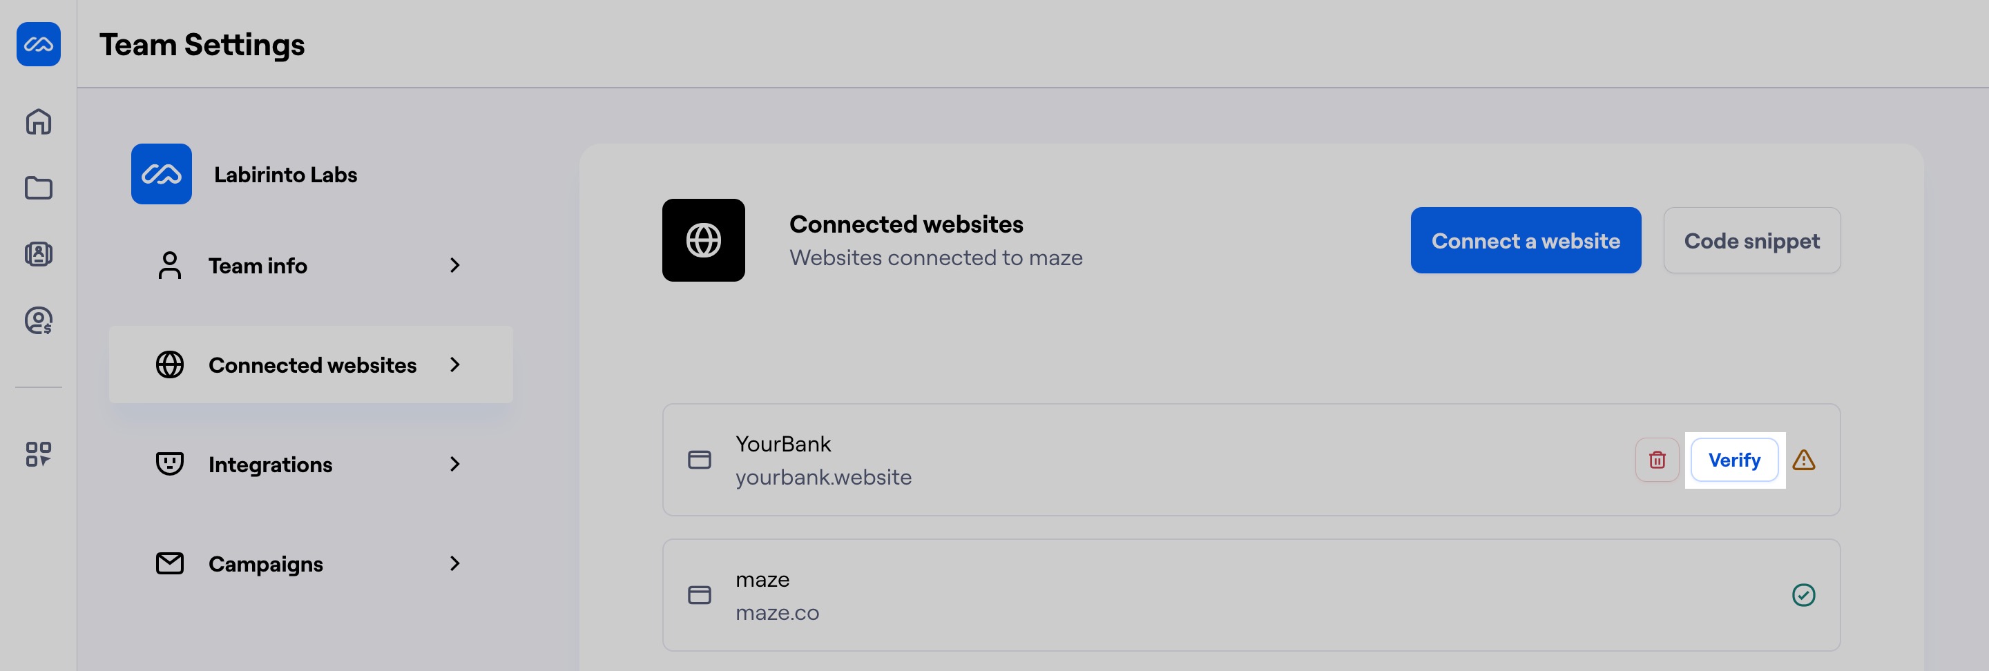This screenshot has height=671, width=1989.
Task: Click the apps grid icon at sidebar bottom
Action: [x=39, y=456]
